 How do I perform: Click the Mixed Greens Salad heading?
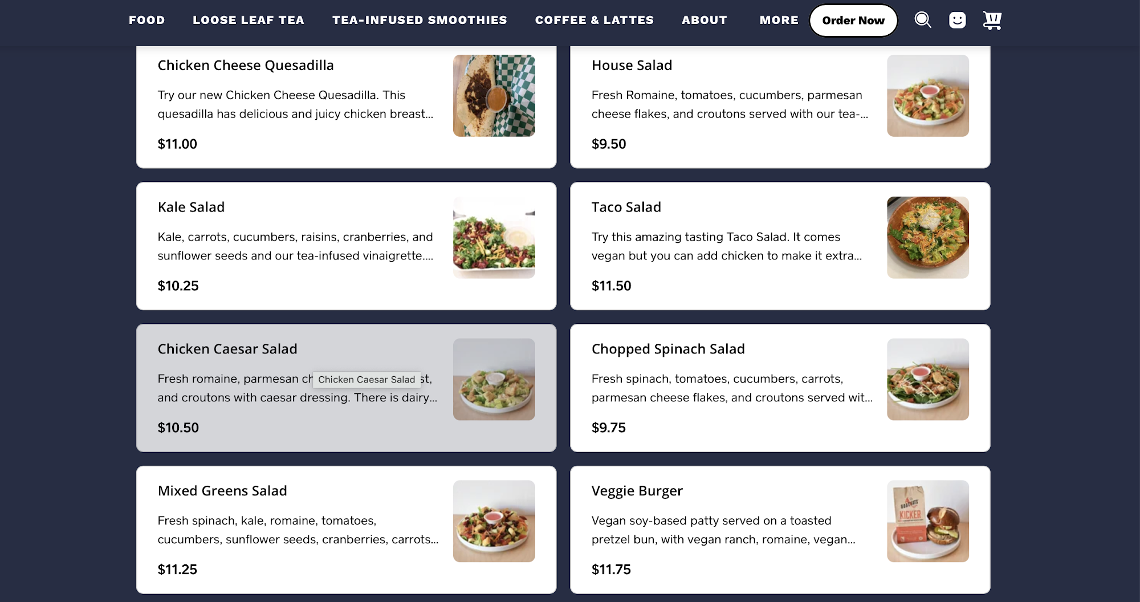point(222,491)
